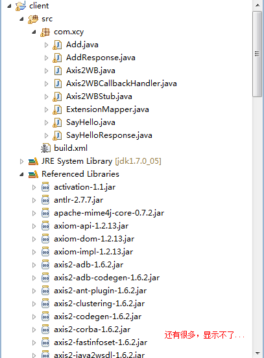Select Axis2WBCallbackHandler.java file name
The image size is (264, 358).
[x=121, y=84]
